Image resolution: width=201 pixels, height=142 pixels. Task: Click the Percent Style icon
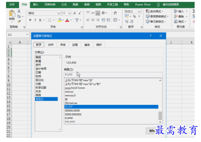click(134, 17)
